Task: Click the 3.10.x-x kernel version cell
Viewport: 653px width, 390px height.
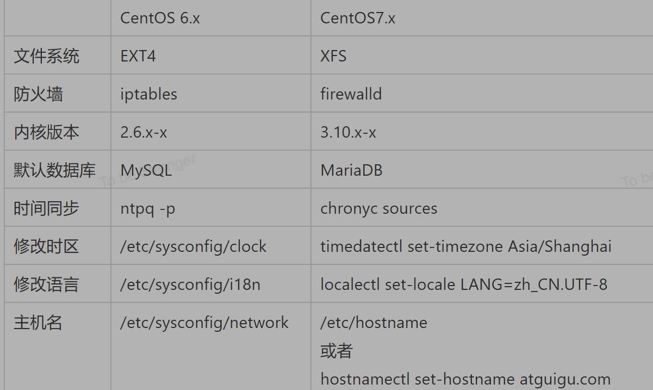Action: point(348,132)
